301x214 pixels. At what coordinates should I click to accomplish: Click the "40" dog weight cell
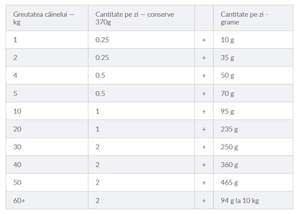tap(17, 165)
